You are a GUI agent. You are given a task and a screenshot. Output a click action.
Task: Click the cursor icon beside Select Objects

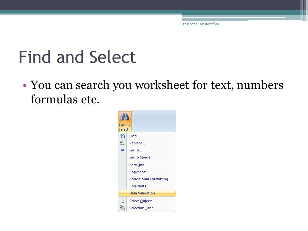click(x=122, y=201)
